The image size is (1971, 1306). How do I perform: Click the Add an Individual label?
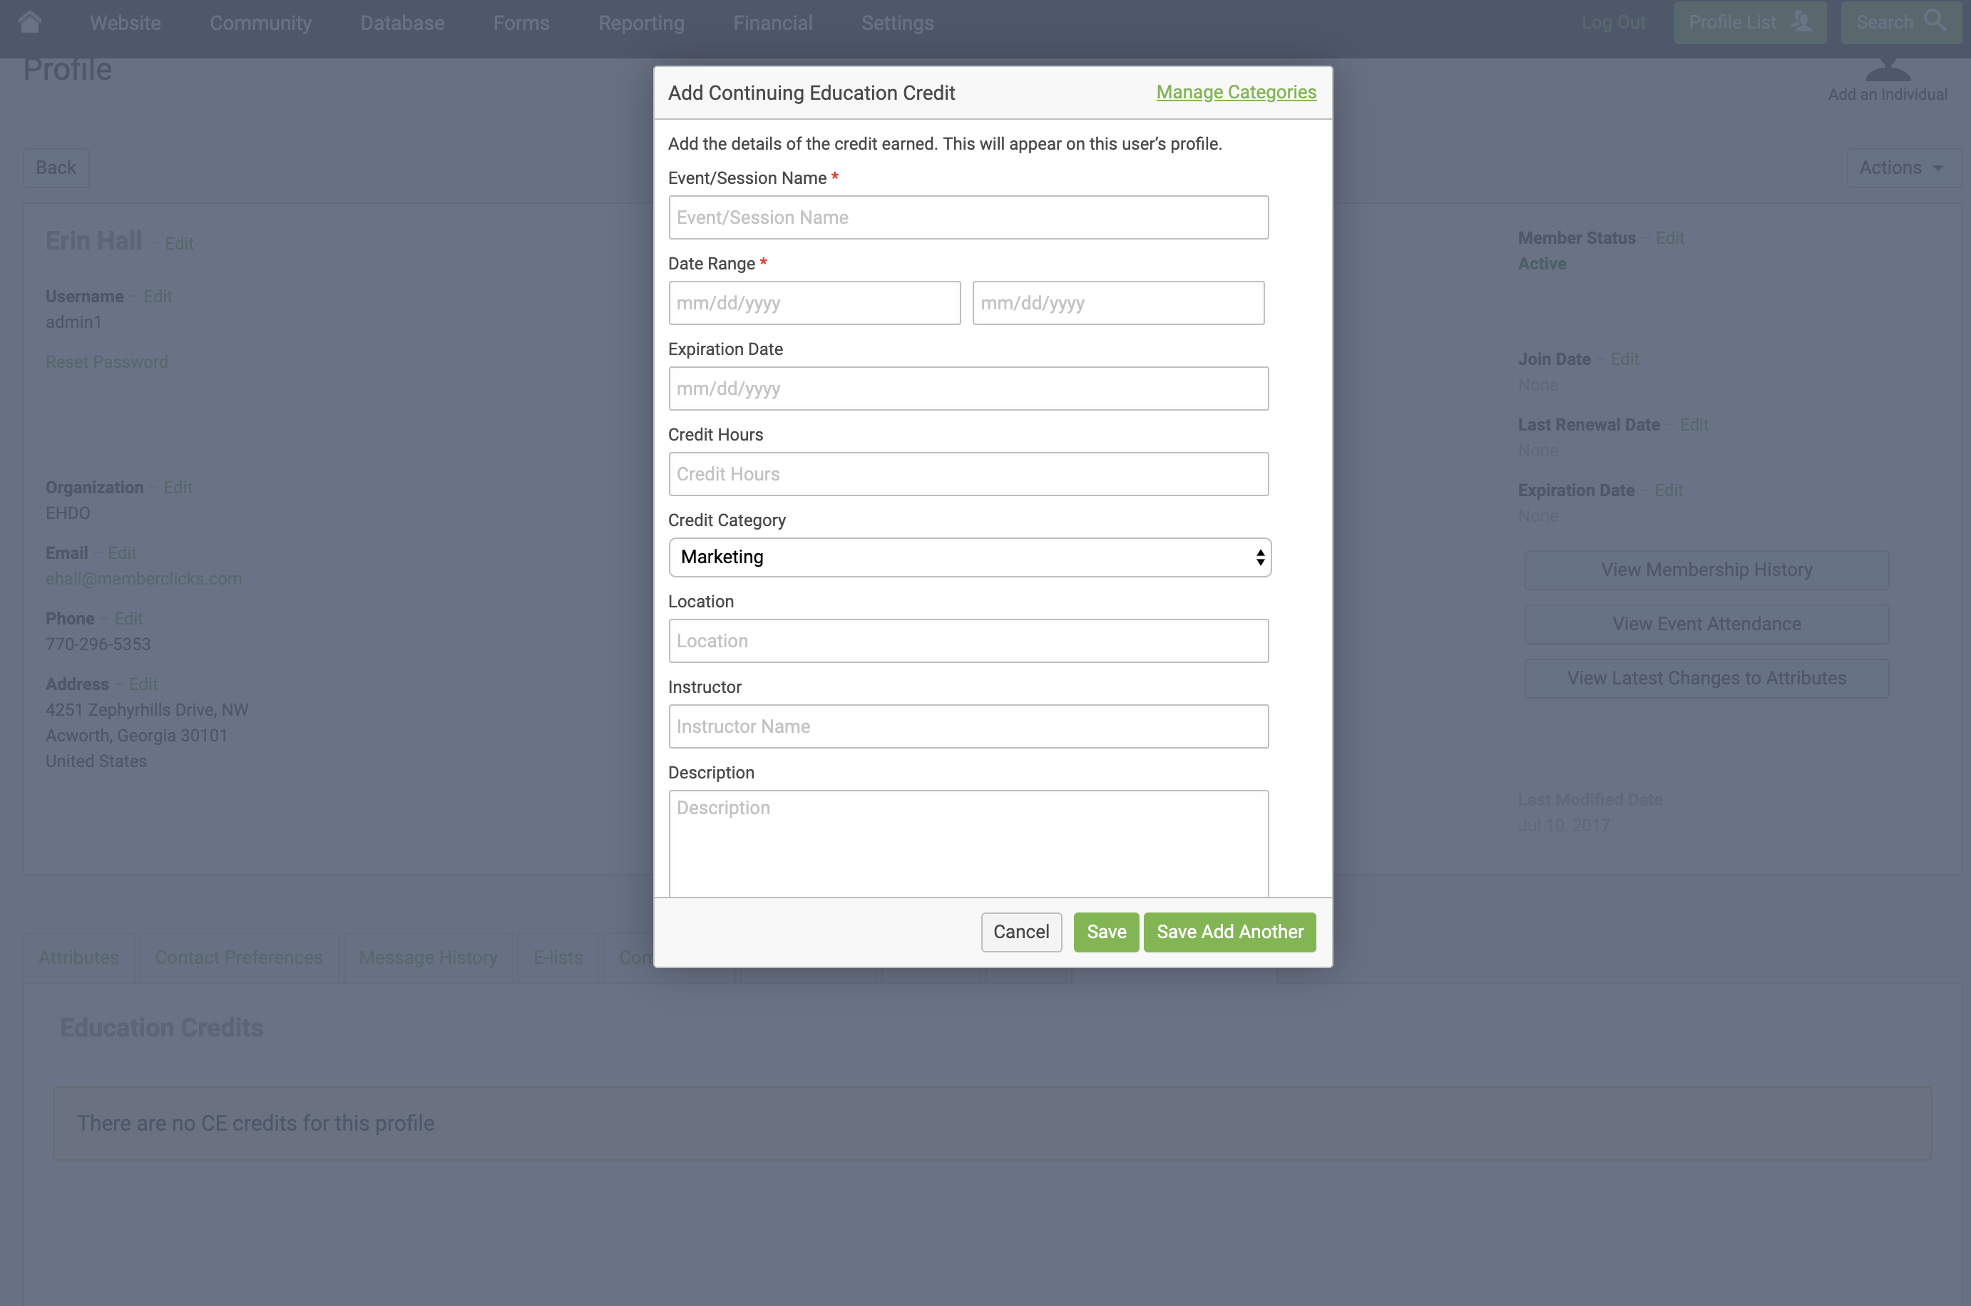click(1887, 94)
